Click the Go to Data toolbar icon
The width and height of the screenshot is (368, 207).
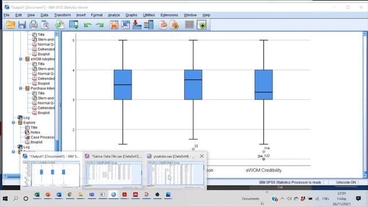114,25
